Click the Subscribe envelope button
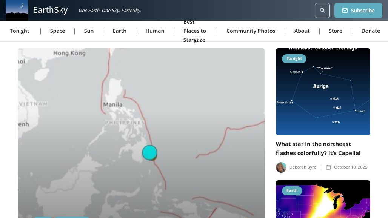The width and height of the screenshot is (388, 218). point(358,11)
